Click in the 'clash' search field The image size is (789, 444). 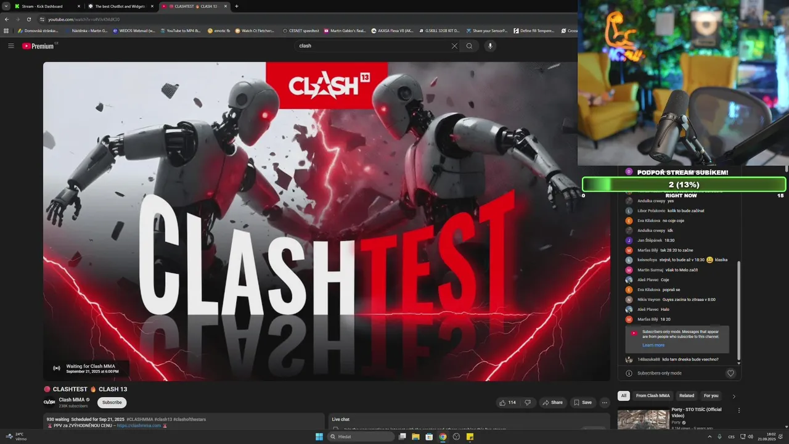point(373,46)
